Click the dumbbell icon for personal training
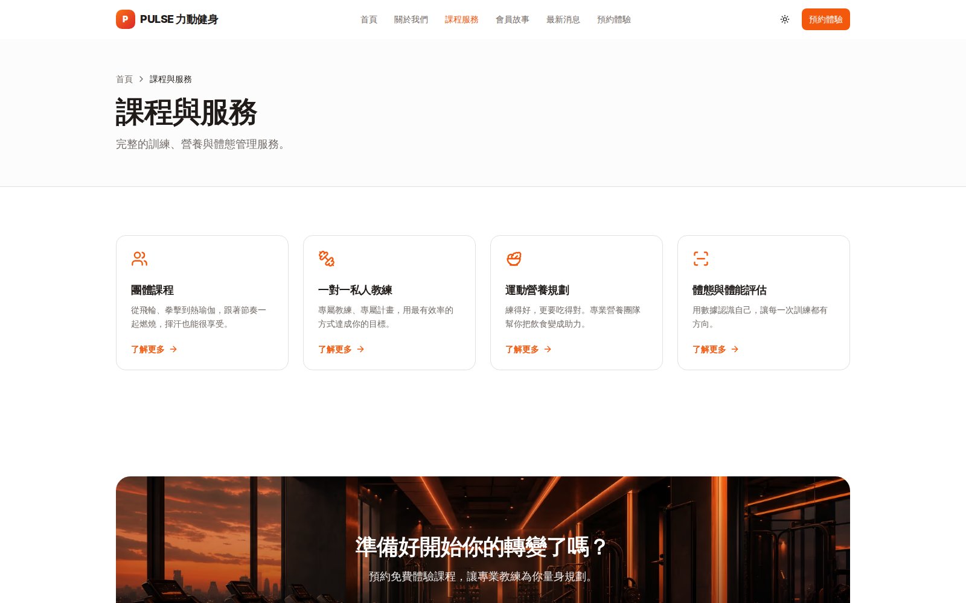Image resolution: width=966 pixels, height=603 pixels. (x=327, y=259)
